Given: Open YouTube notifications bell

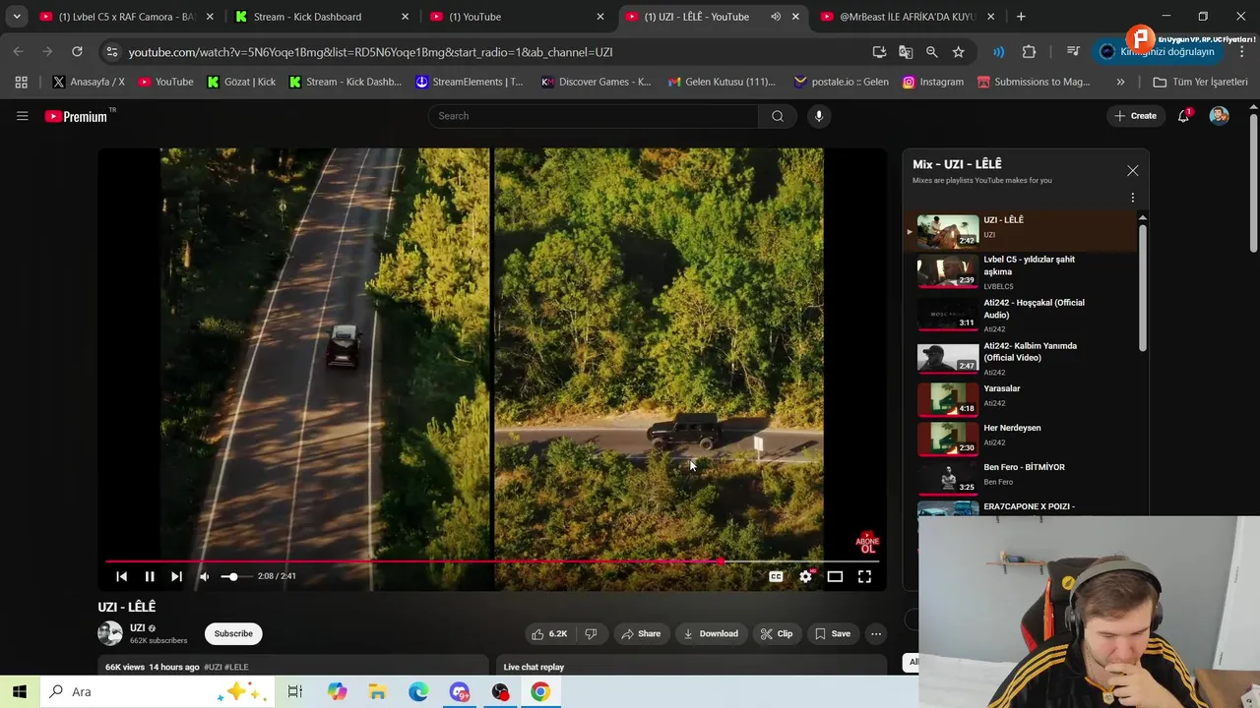Looking at the screenshot, I should (1184, 116).
